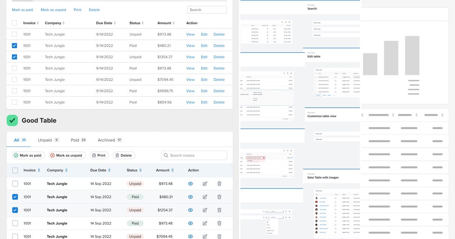Click the View link on the $7094.45 invoice row
The height and width of the screenshot is (239, 455).
click(190, 79)
